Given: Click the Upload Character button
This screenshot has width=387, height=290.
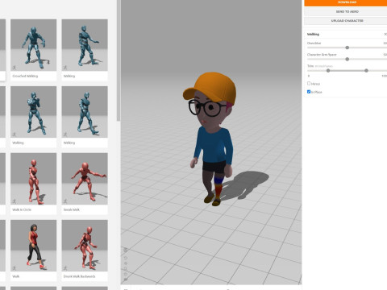Looking at the screenshot, I should point(346,21).
